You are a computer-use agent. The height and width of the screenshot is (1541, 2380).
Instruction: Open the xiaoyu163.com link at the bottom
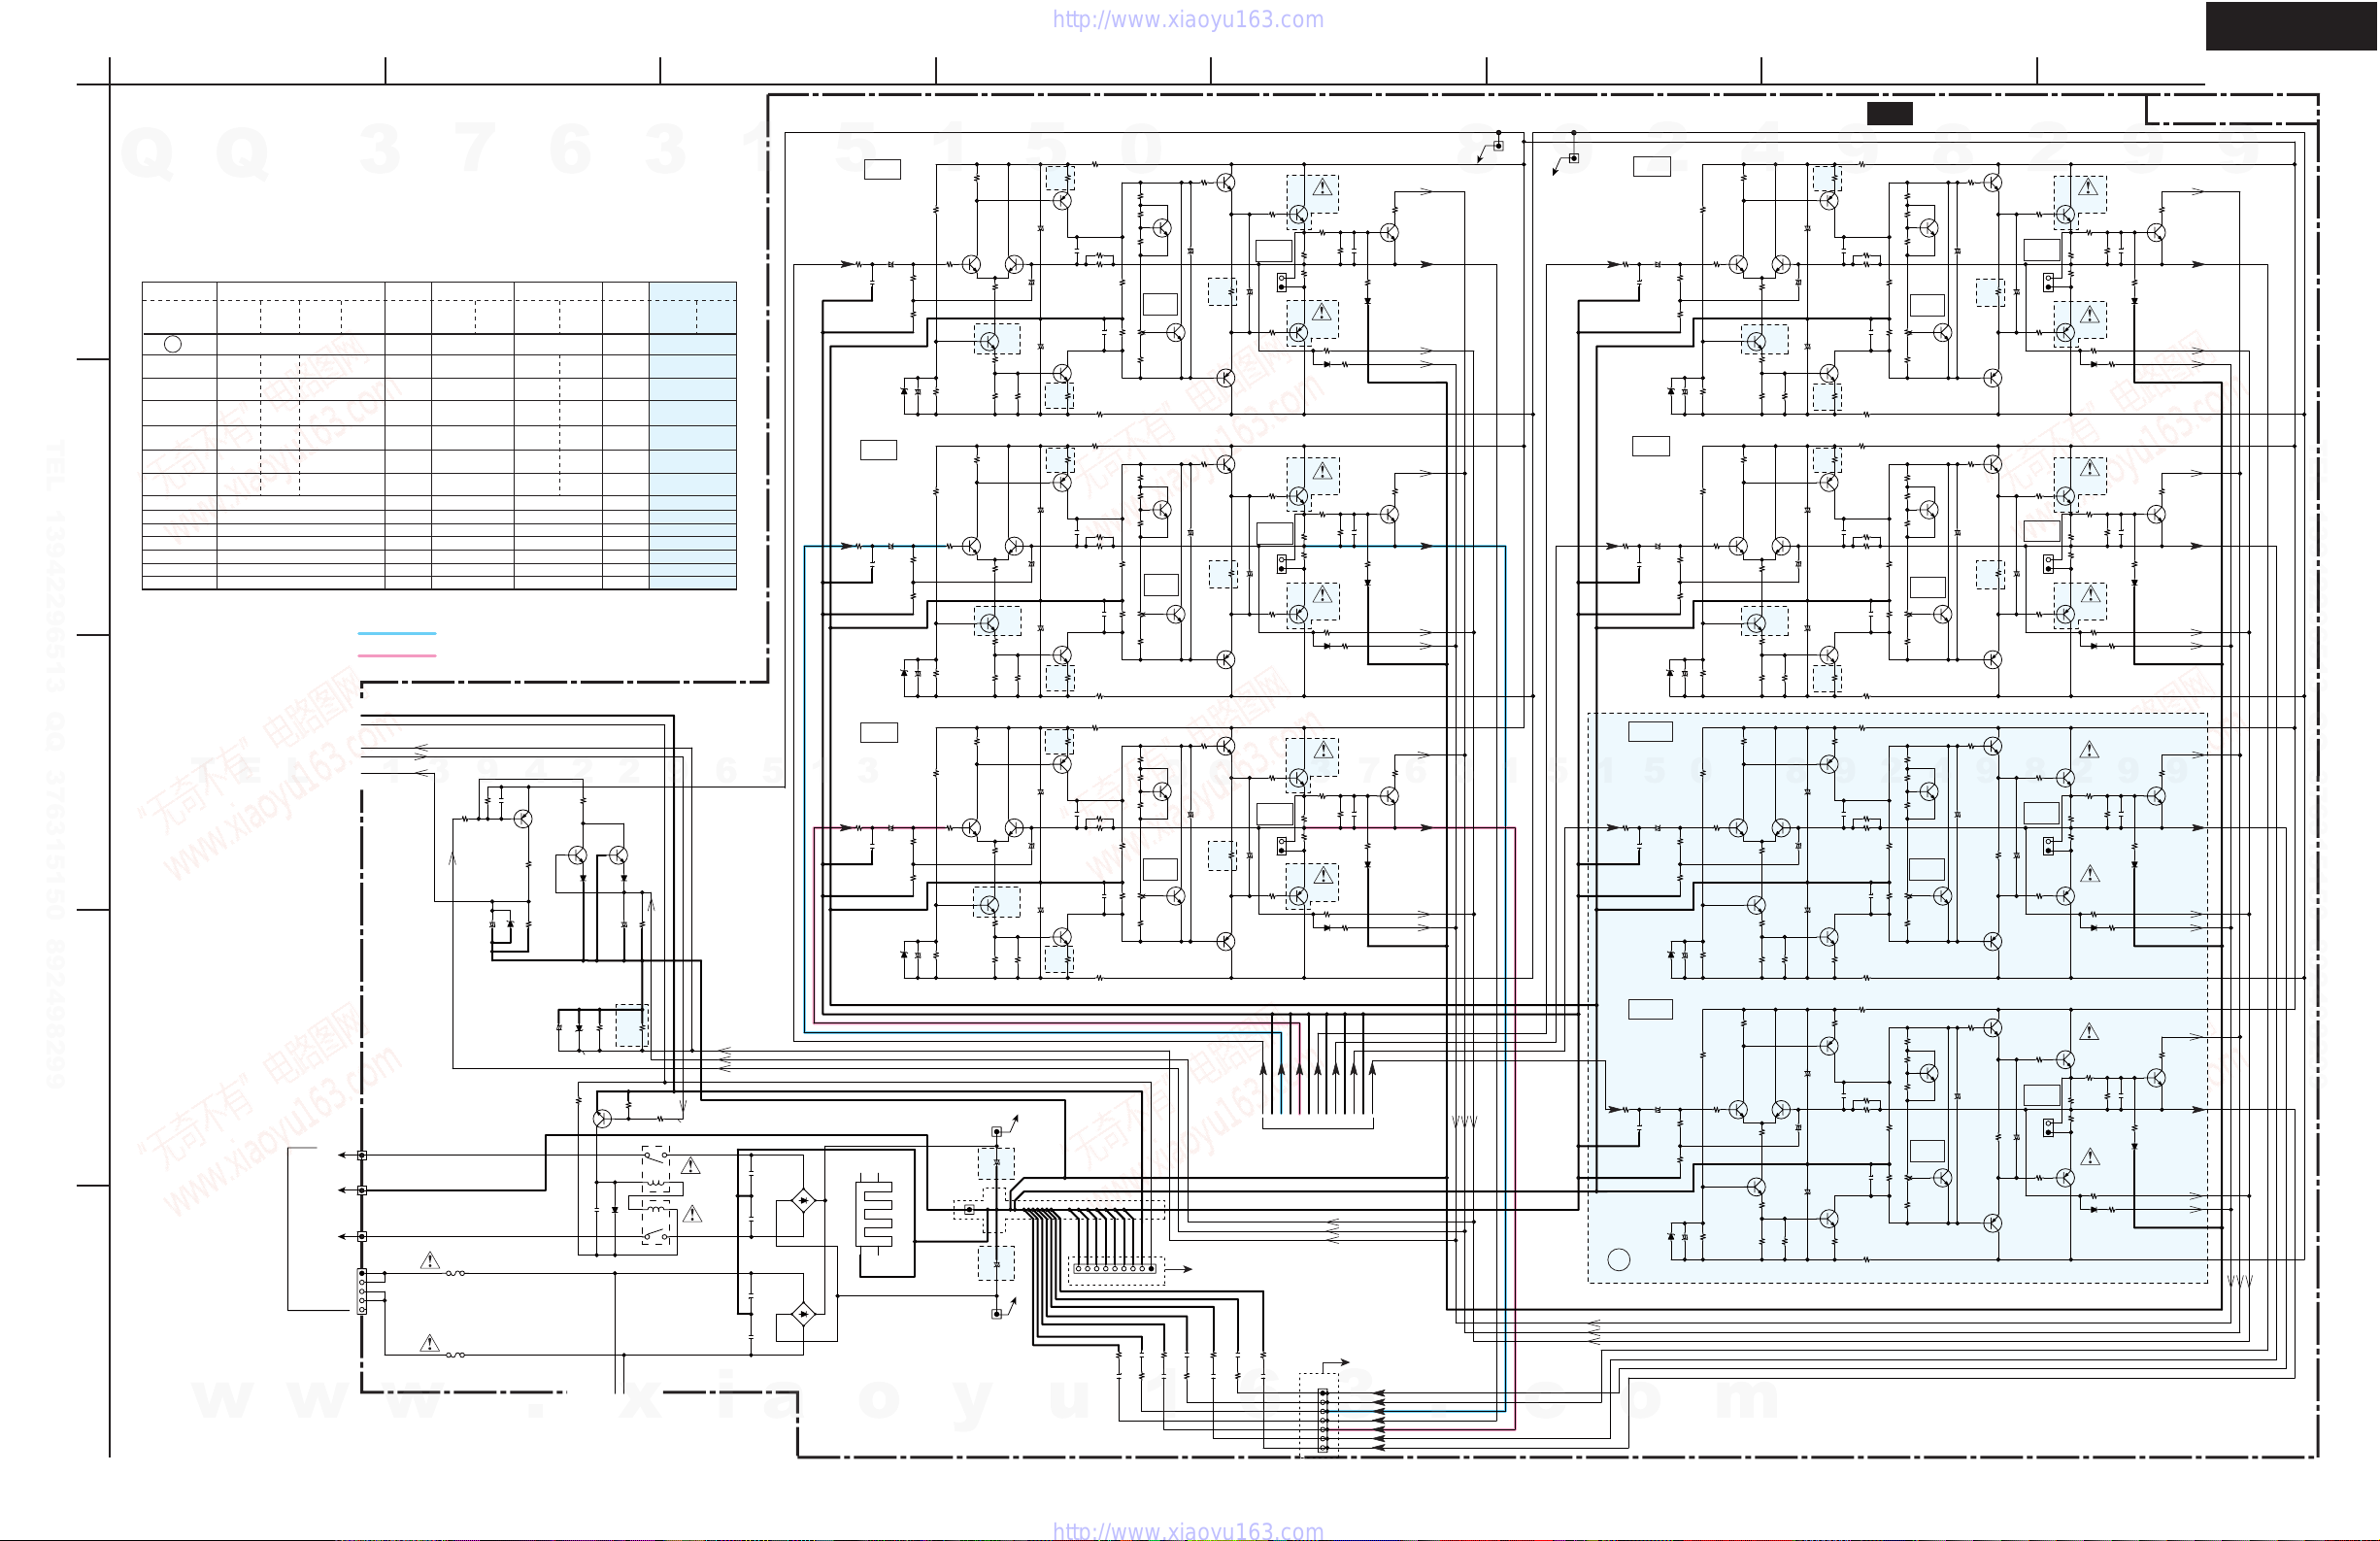[1188, 1530]
